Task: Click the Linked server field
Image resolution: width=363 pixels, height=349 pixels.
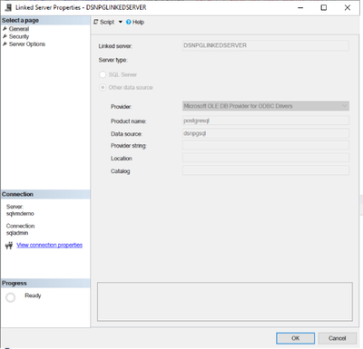Action: [x=266, y=45]
